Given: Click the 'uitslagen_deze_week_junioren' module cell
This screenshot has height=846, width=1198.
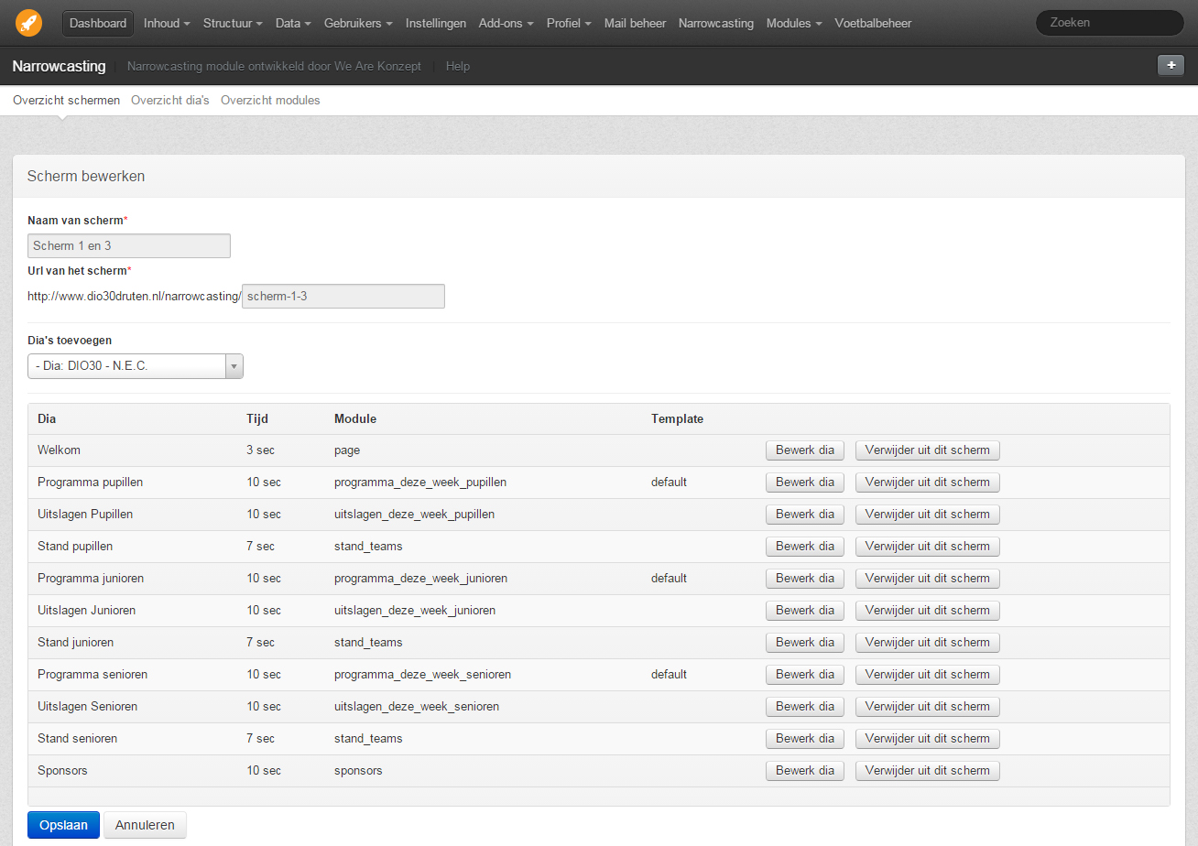Looking at the screenshot, I should (415, 611).
